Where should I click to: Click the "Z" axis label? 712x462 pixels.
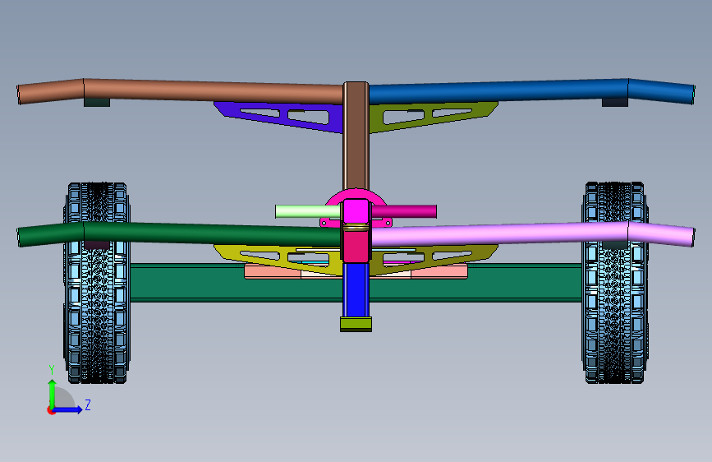tap(88, 404)
